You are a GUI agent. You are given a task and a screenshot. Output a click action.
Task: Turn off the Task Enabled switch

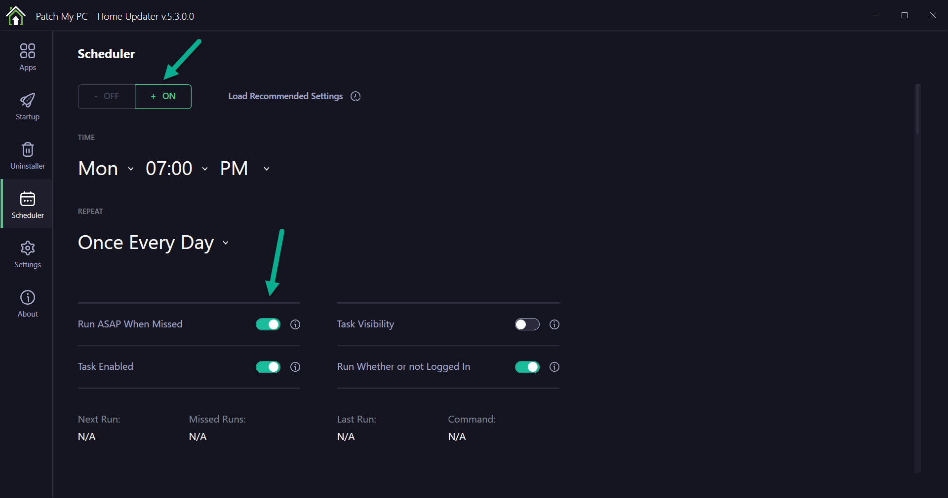(268, 367)
